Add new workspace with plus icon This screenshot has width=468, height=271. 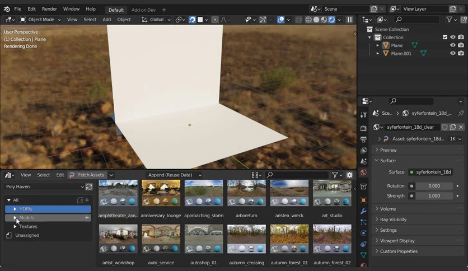[164, 10]
